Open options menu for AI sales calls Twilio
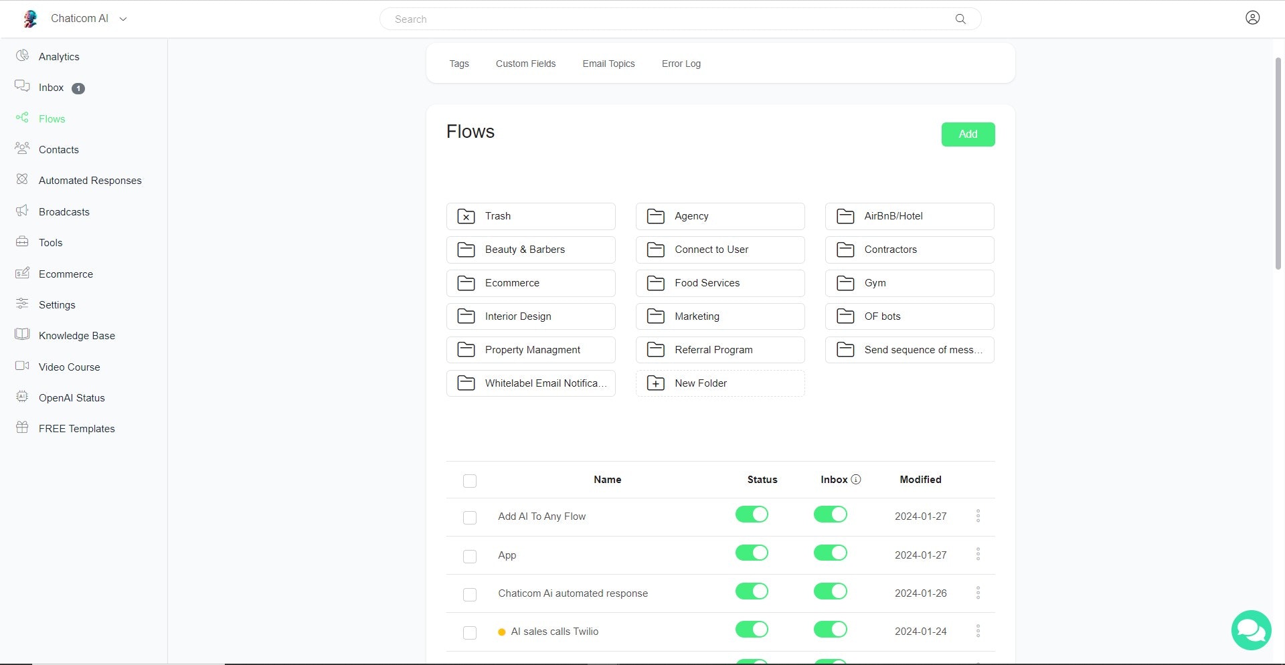The height and width of the screenshot is (665, 1285). pos(978,631)
